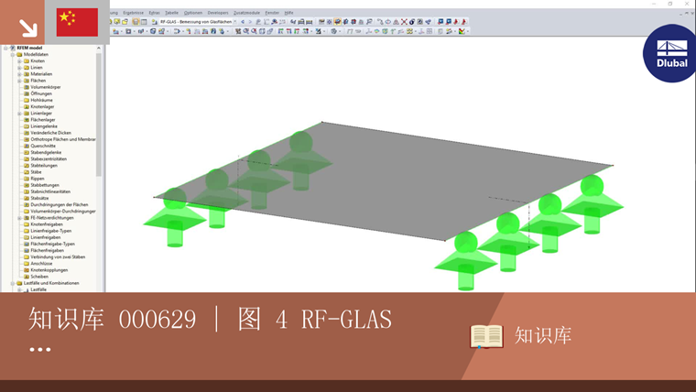
Task: Click the navigator vertical scrollbar thumb
Action: point(99,114)
